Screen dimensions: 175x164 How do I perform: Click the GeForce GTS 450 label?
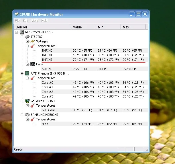[42, 101]
